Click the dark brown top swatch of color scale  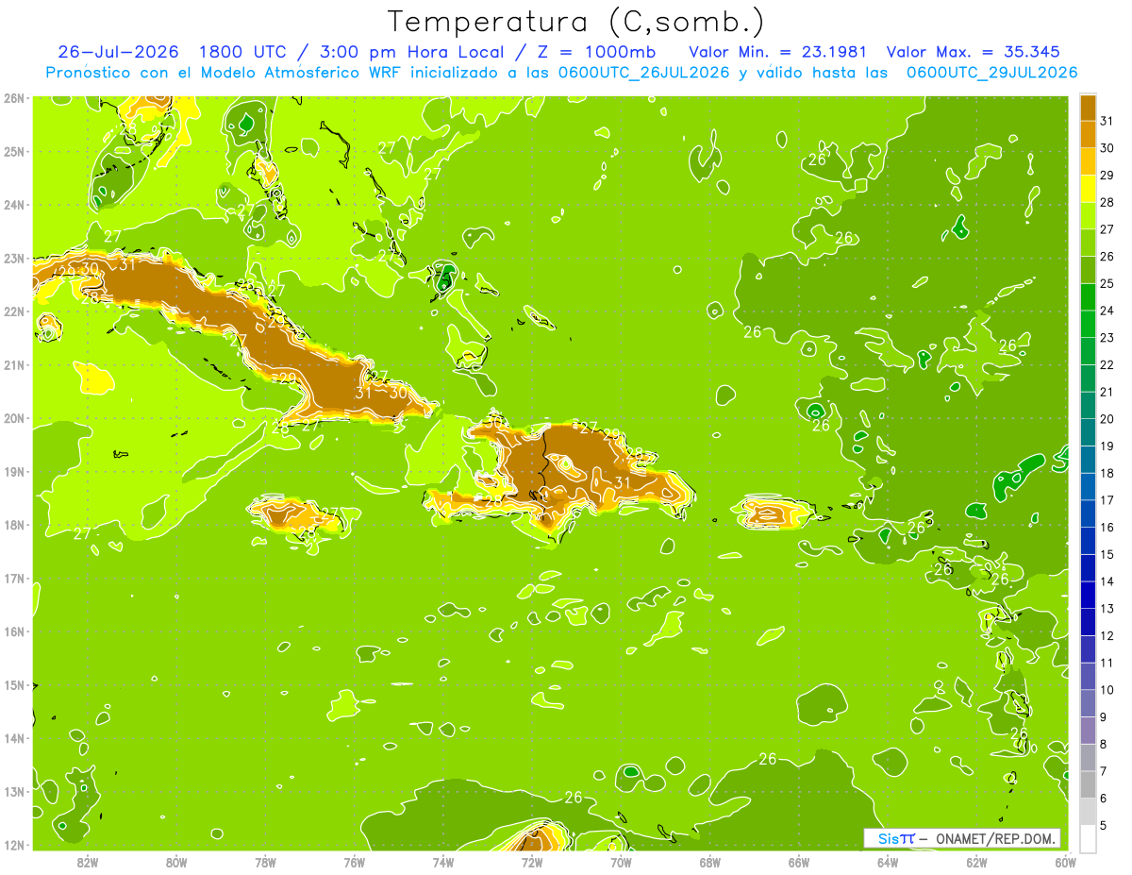coord(1088,108)
